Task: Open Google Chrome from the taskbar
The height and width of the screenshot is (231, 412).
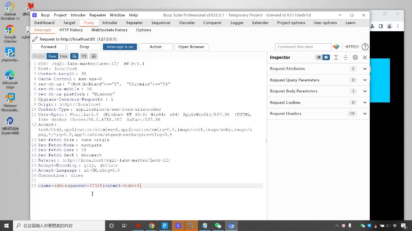Action: click(151, 225)
